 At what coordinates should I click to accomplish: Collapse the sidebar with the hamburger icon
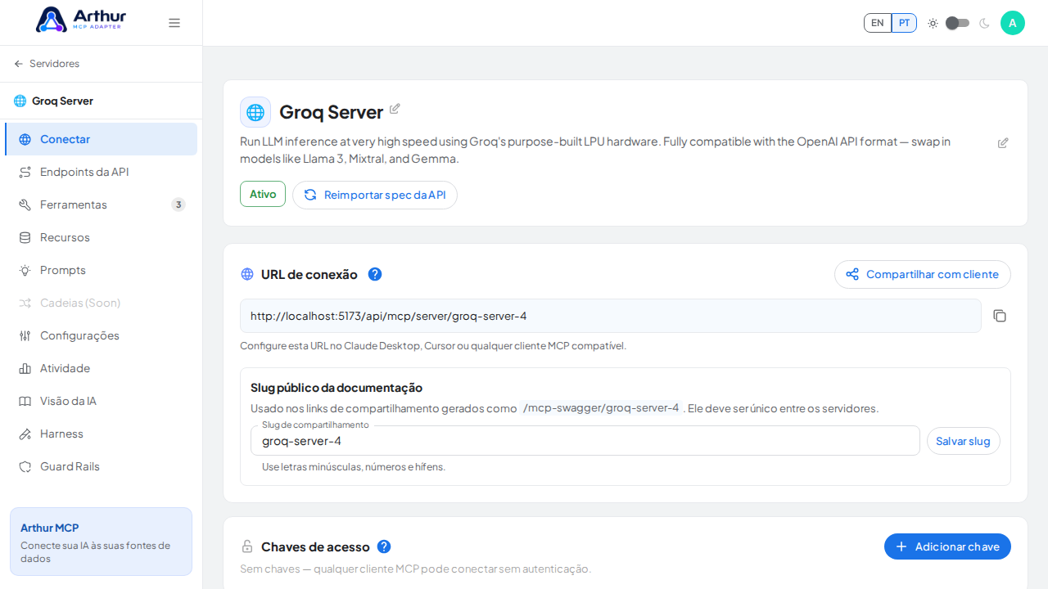pos(174,23)
